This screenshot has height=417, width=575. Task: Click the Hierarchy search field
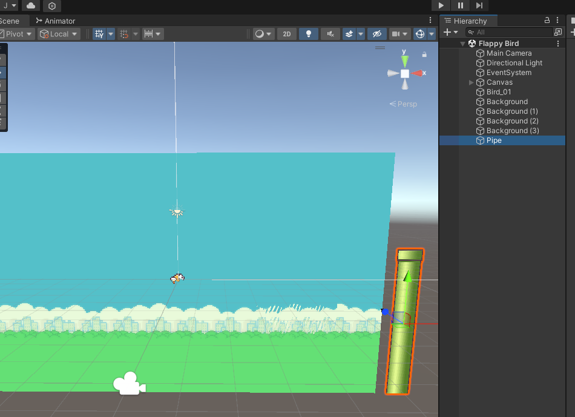(508, 32)
